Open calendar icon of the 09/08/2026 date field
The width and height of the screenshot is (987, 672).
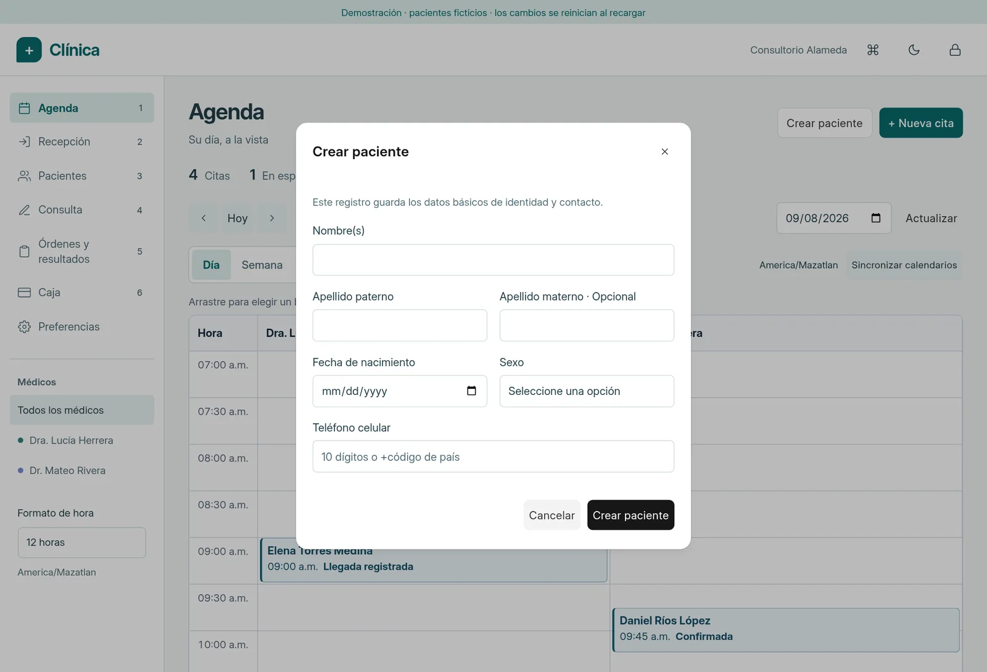point(875,218)
